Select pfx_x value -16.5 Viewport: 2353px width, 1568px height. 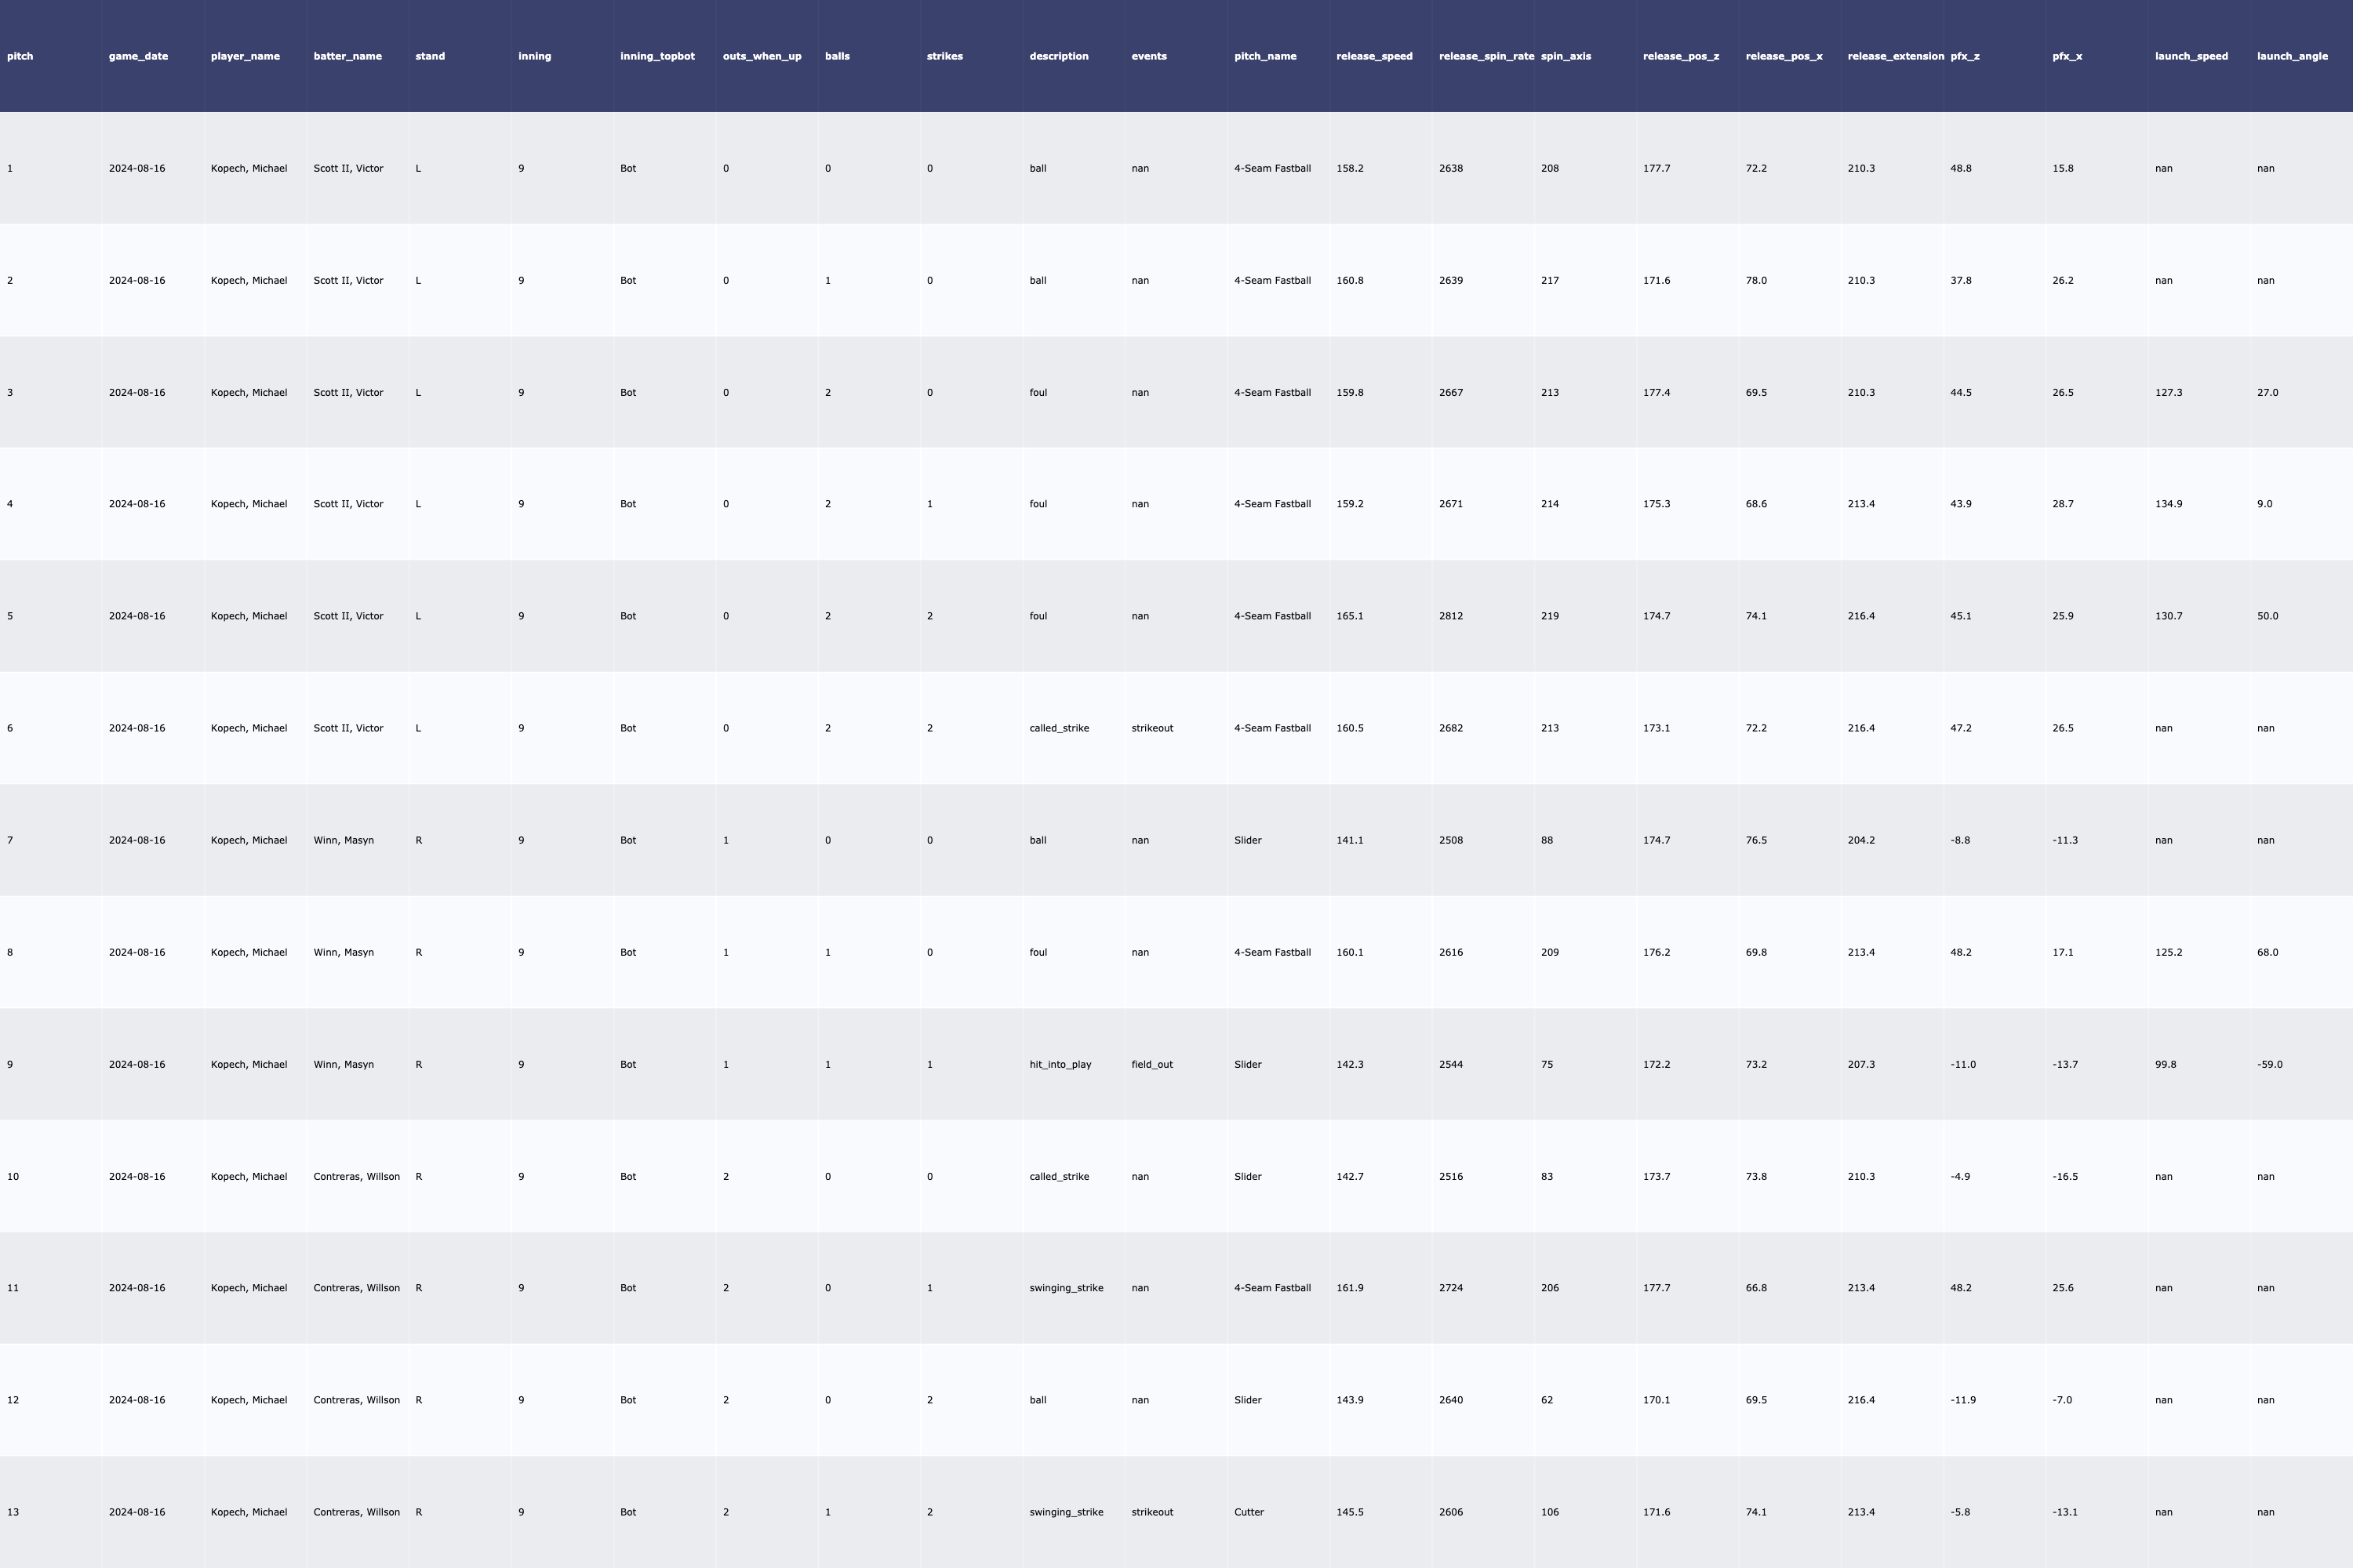pyautogui.click(x=2065, y=1176)
